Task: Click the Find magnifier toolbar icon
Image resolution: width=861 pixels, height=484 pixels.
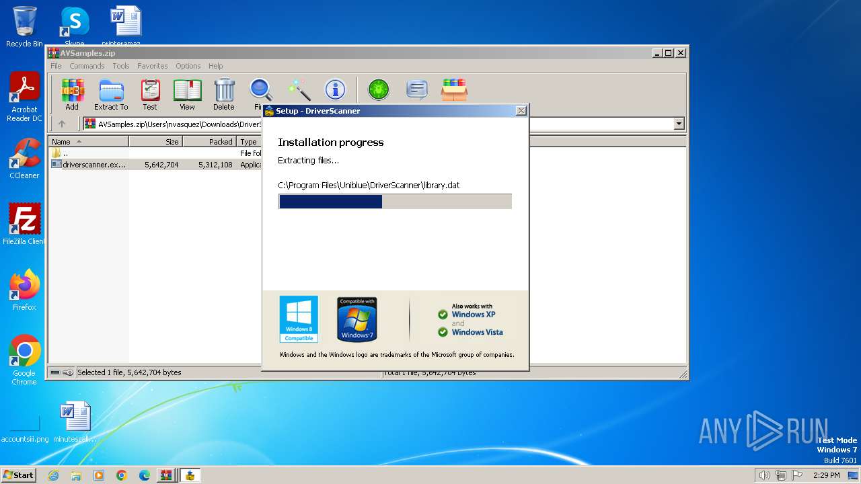Action: click(260, 89)
